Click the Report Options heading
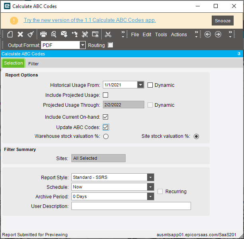244x239 pixels. click(22, 75)
